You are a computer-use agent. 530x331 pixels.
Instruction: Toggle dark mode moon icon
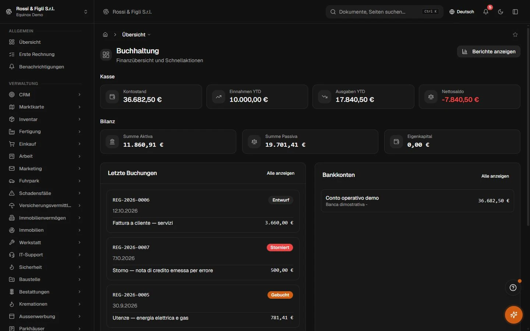pyautogui.click(x=501, y=12)
